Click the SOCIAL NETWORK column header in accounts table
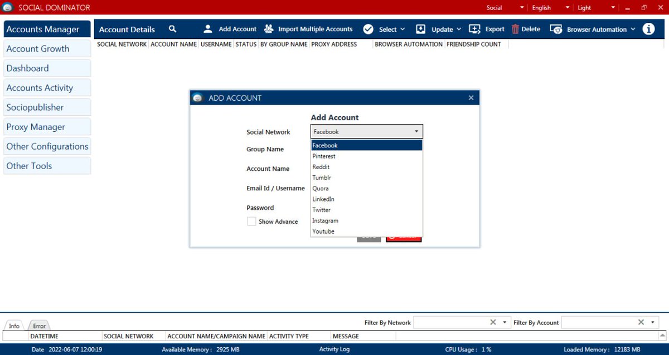This screenshot has width=669, height=355. (122, 44)
